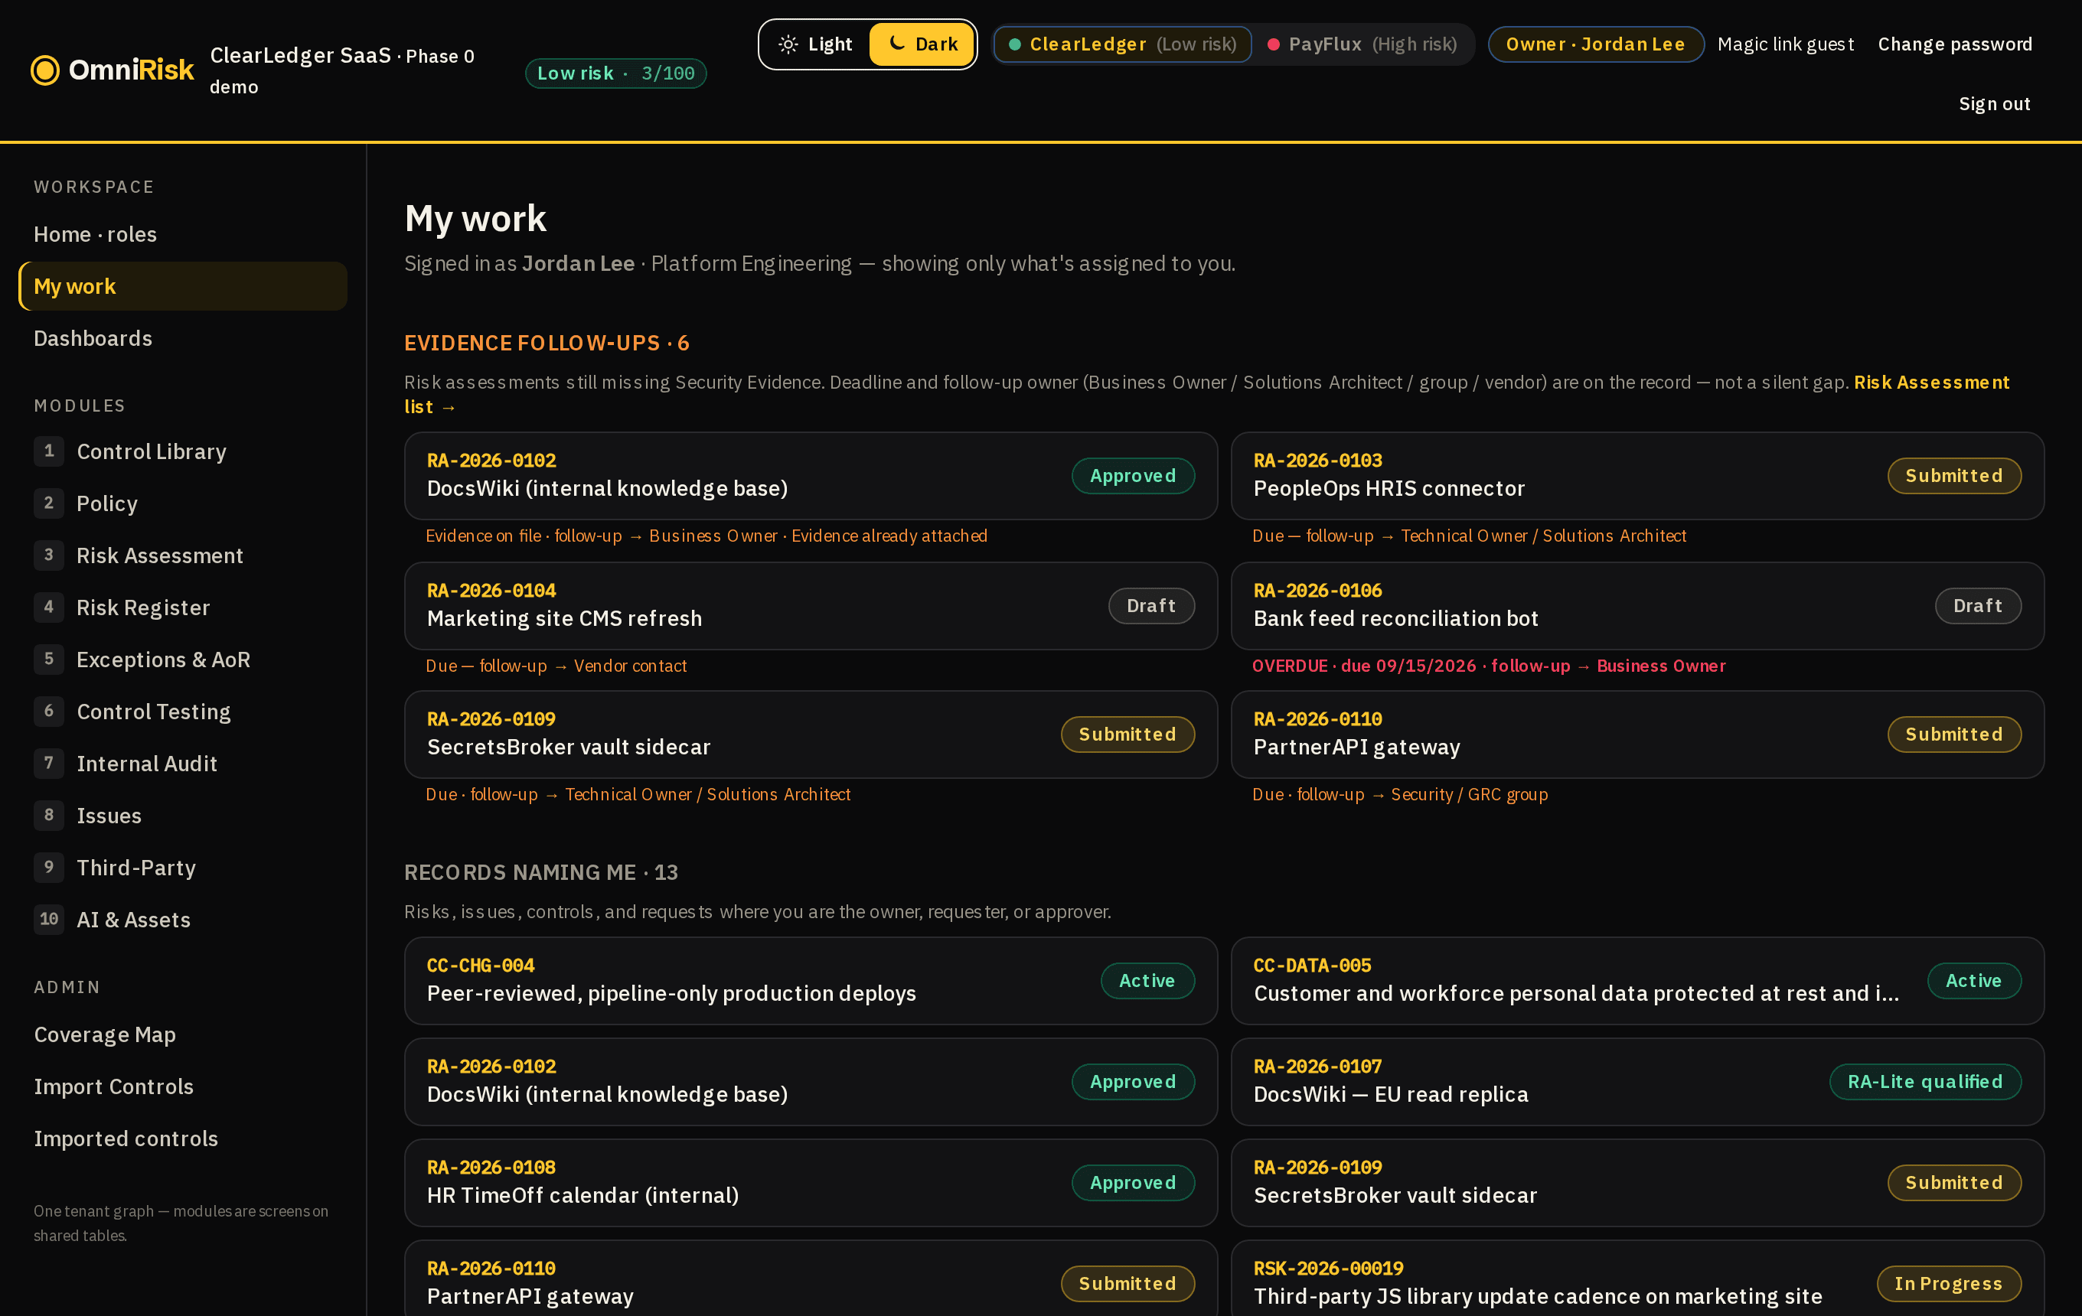Open Coverage Map under Admin

[182, 1034]
